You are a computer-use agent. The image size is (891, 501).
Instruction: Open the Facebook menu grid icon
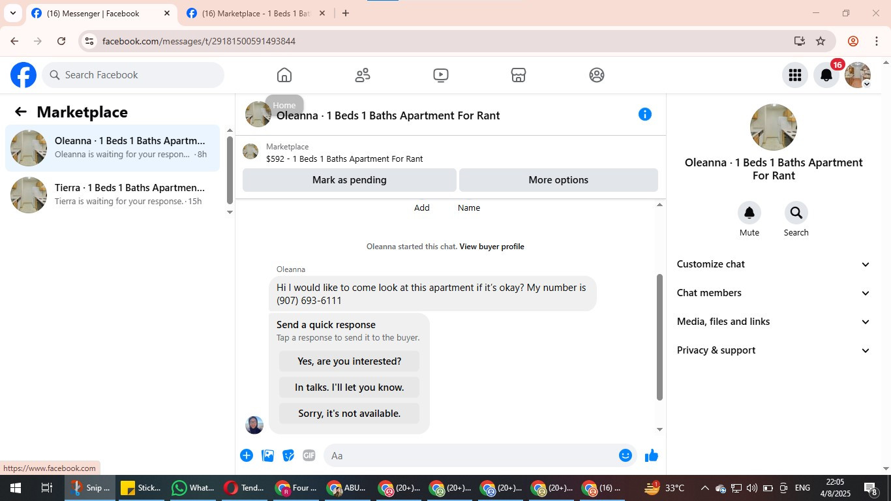tap(794, 75)
